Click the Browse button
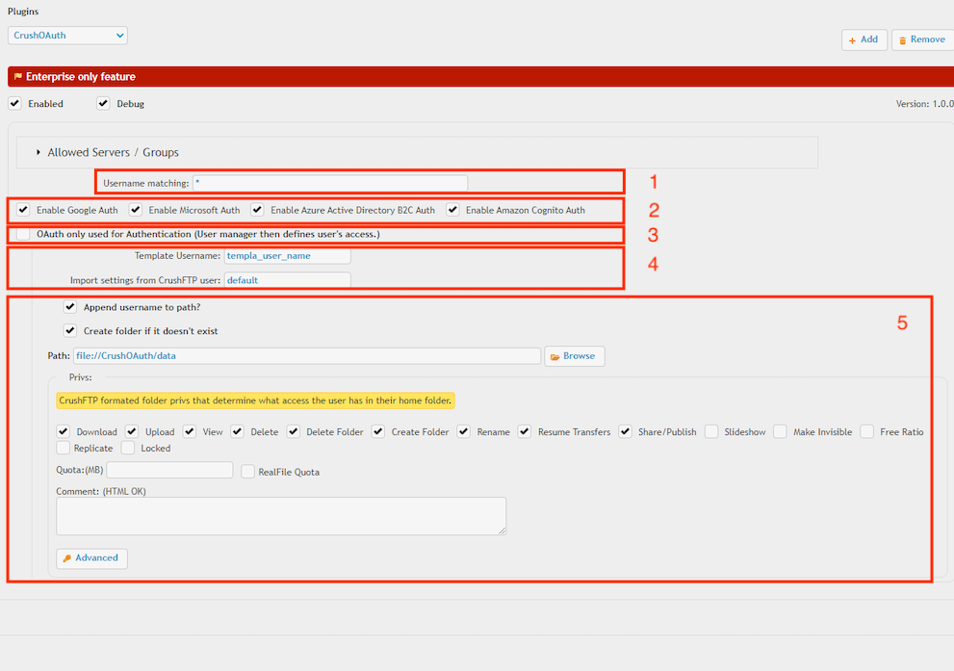The height and width of the screenshot is (671, 954). 575,356
